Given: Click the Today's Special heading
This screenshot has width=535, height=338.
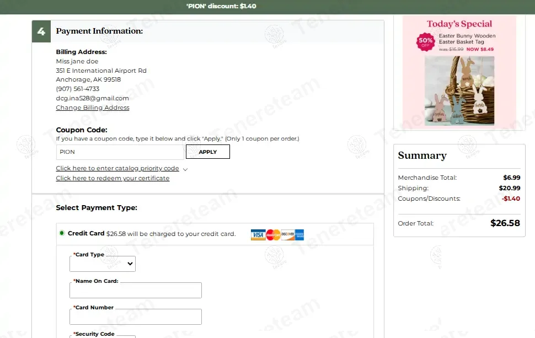Looking at the screenshot, I should (x=459, y=24).
